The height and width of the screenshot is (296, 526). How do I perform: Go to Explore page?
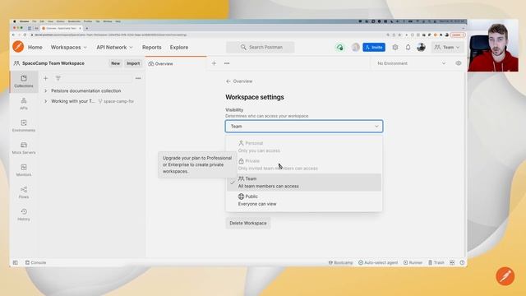pos(179,48)
